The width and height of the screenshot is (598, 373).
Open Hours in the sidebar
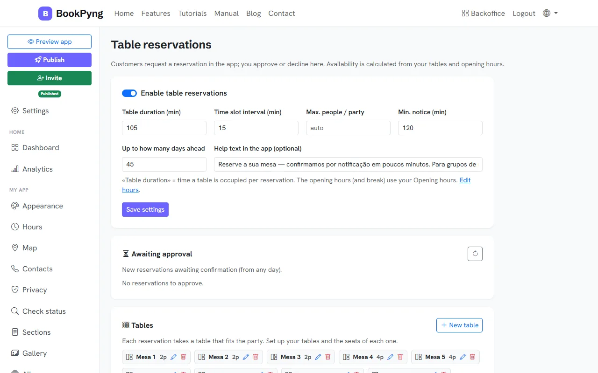(x=50, y=227)
